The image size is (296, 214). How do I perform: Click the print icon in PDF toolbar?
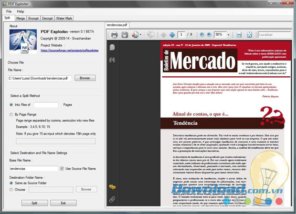[x=115, y=35]
